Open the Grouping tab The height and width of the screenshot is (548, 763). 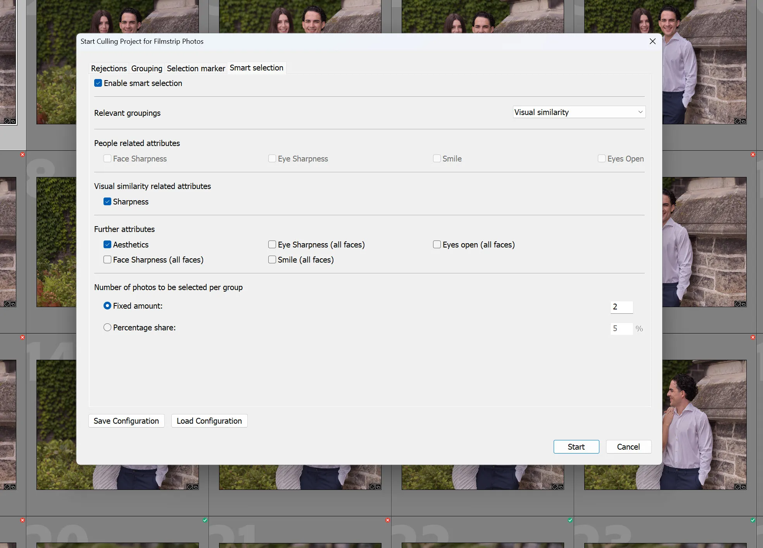tap(147, 69)
